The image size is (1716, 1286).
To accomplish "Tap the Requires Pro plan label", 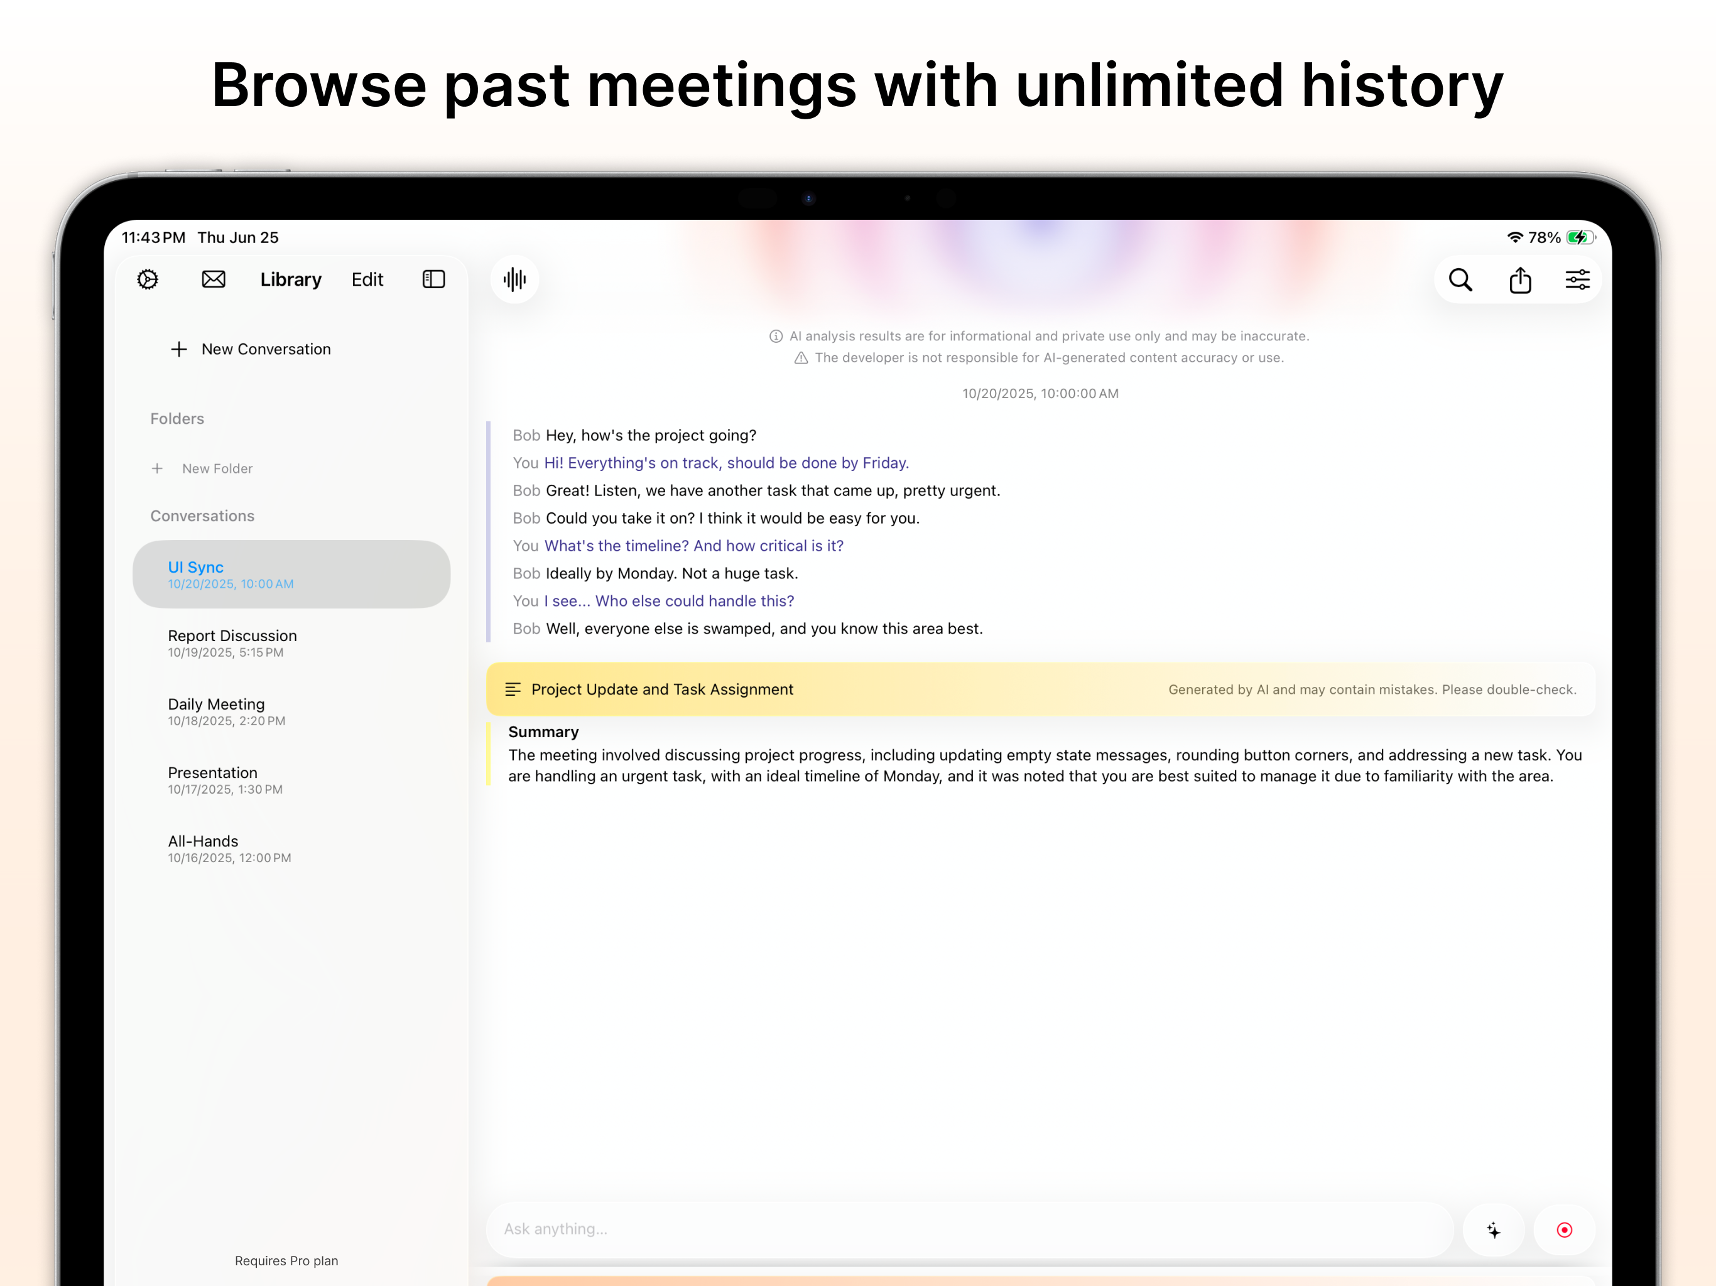I will coord(286,1261).
